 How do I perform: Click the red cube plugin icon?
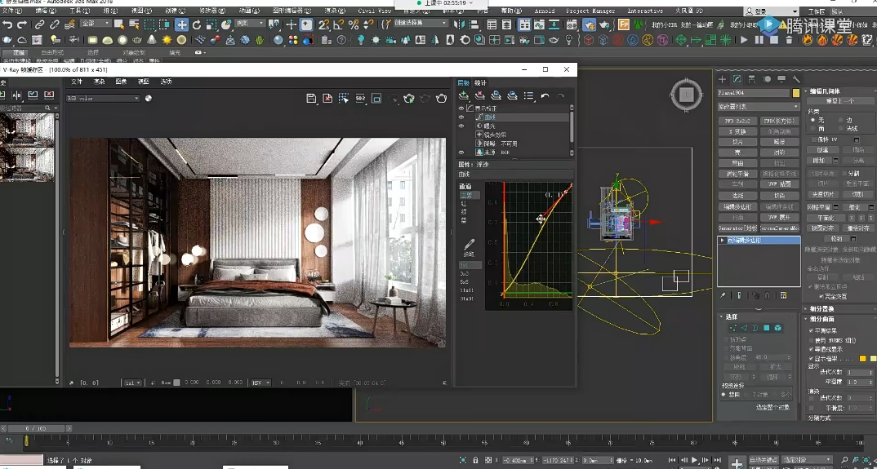coord(589,40)
